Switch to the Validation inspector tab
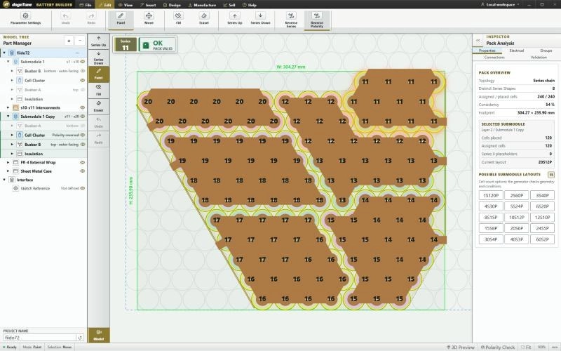The width and height of the screenshot is (561, 351). pyautogui.click(x=539, y=58)
